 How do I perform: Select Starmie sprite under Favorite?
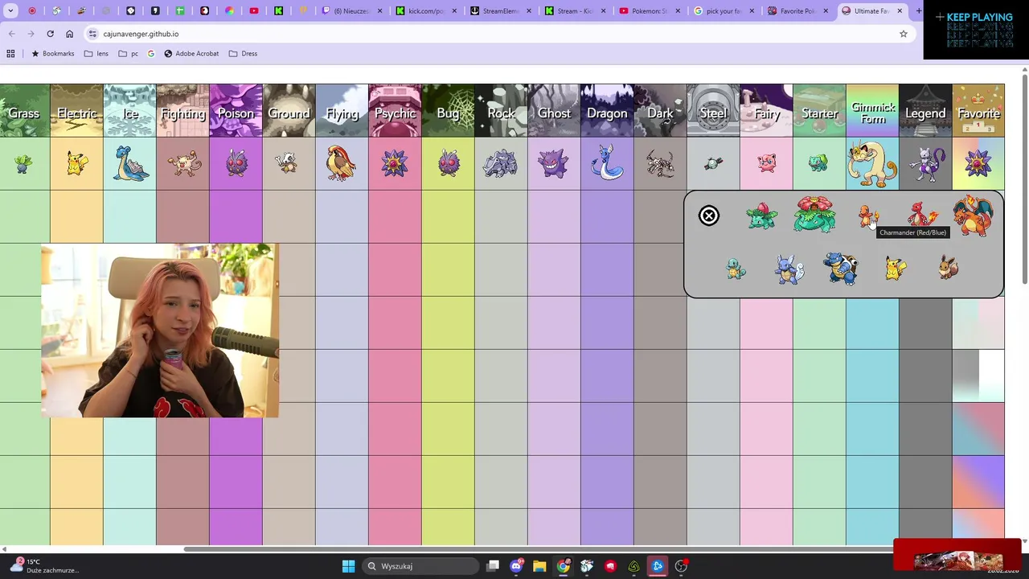coord(978,163)
